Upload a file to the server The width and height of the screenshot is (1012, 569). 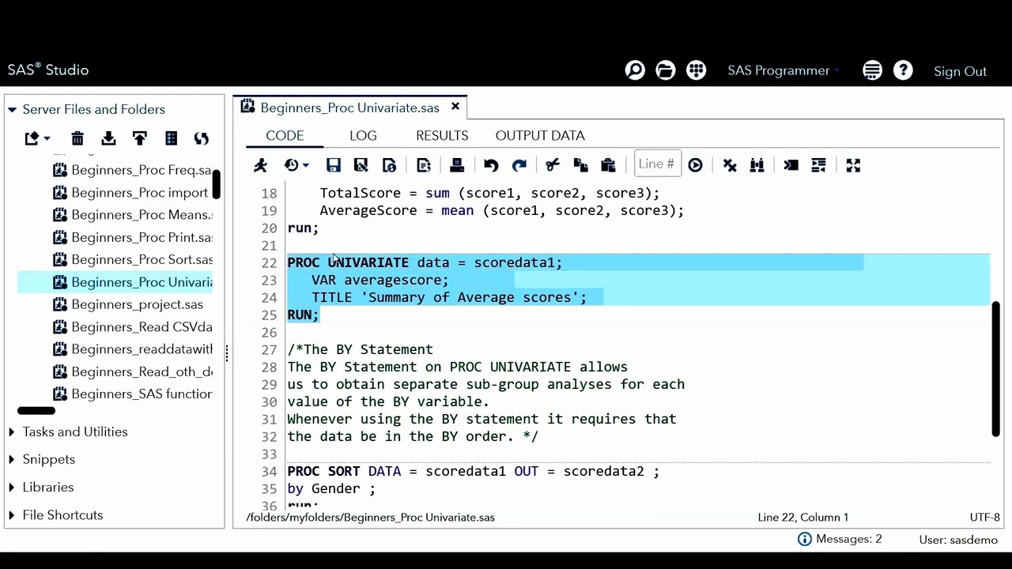(139, 138)
